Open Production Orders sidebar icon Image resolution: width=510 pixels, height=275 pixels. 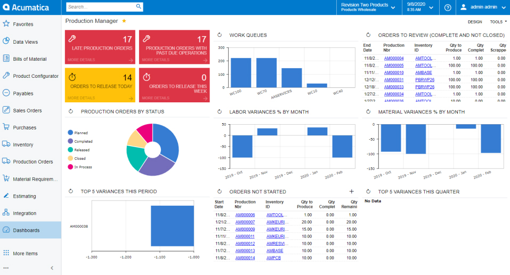6,161
